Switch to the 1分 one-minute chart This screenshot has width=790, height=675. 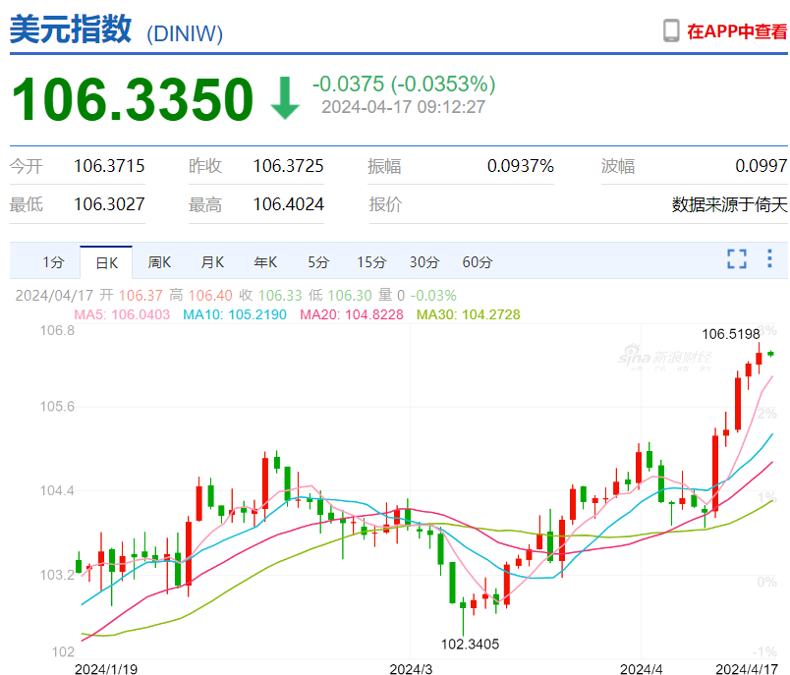tap(52, 262)
